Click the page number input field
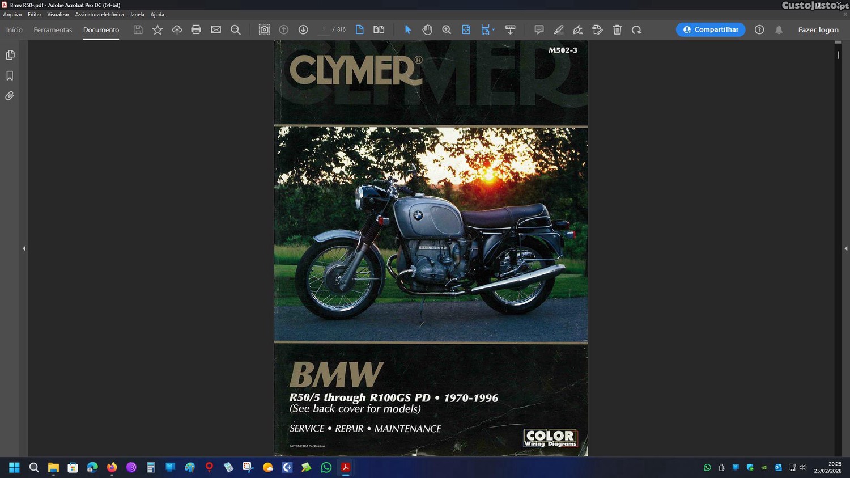This screenshot has height=478, width=850. coord(324,29)
